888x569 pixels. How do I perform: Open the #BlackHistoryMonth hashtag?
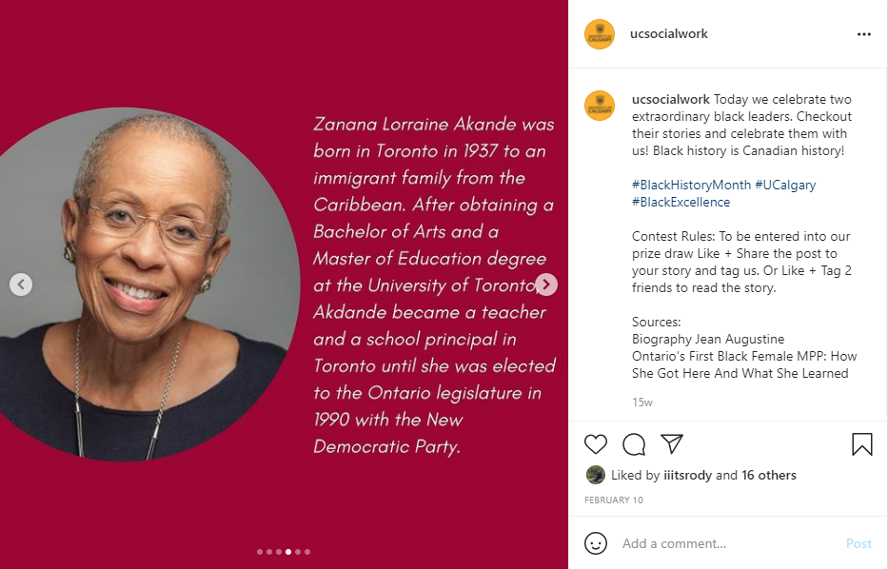[690, 185]
